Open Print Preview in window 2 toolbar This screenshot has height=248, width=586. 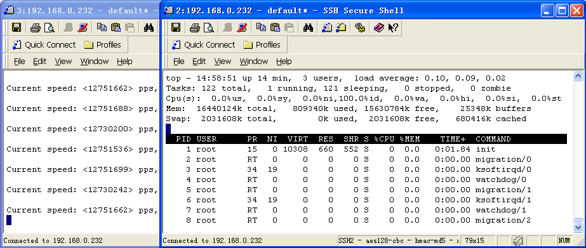click(208, 27)
